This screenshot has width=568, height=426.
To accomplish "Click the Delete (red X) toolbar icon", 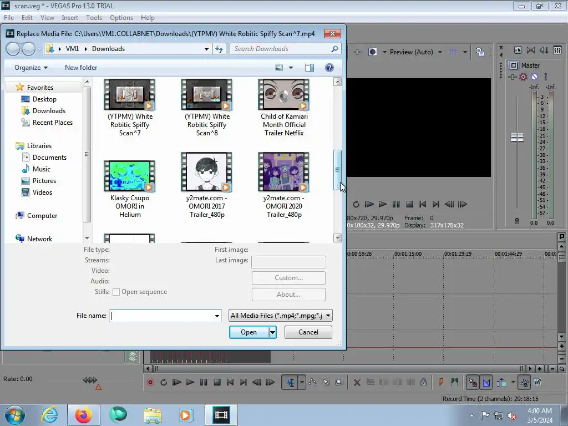I will 357,382.
